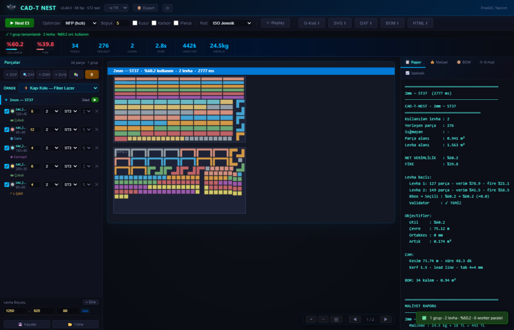514x330 pixels.
Task: Click the colored shapes icon button
Action: click(x=76, y=75)
